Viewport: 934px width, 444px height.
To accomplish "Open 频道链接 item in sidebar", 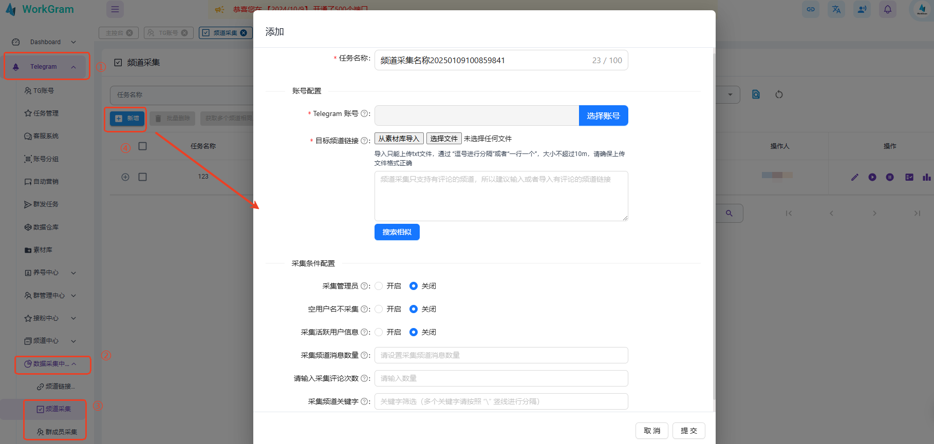I will [55, 387].
